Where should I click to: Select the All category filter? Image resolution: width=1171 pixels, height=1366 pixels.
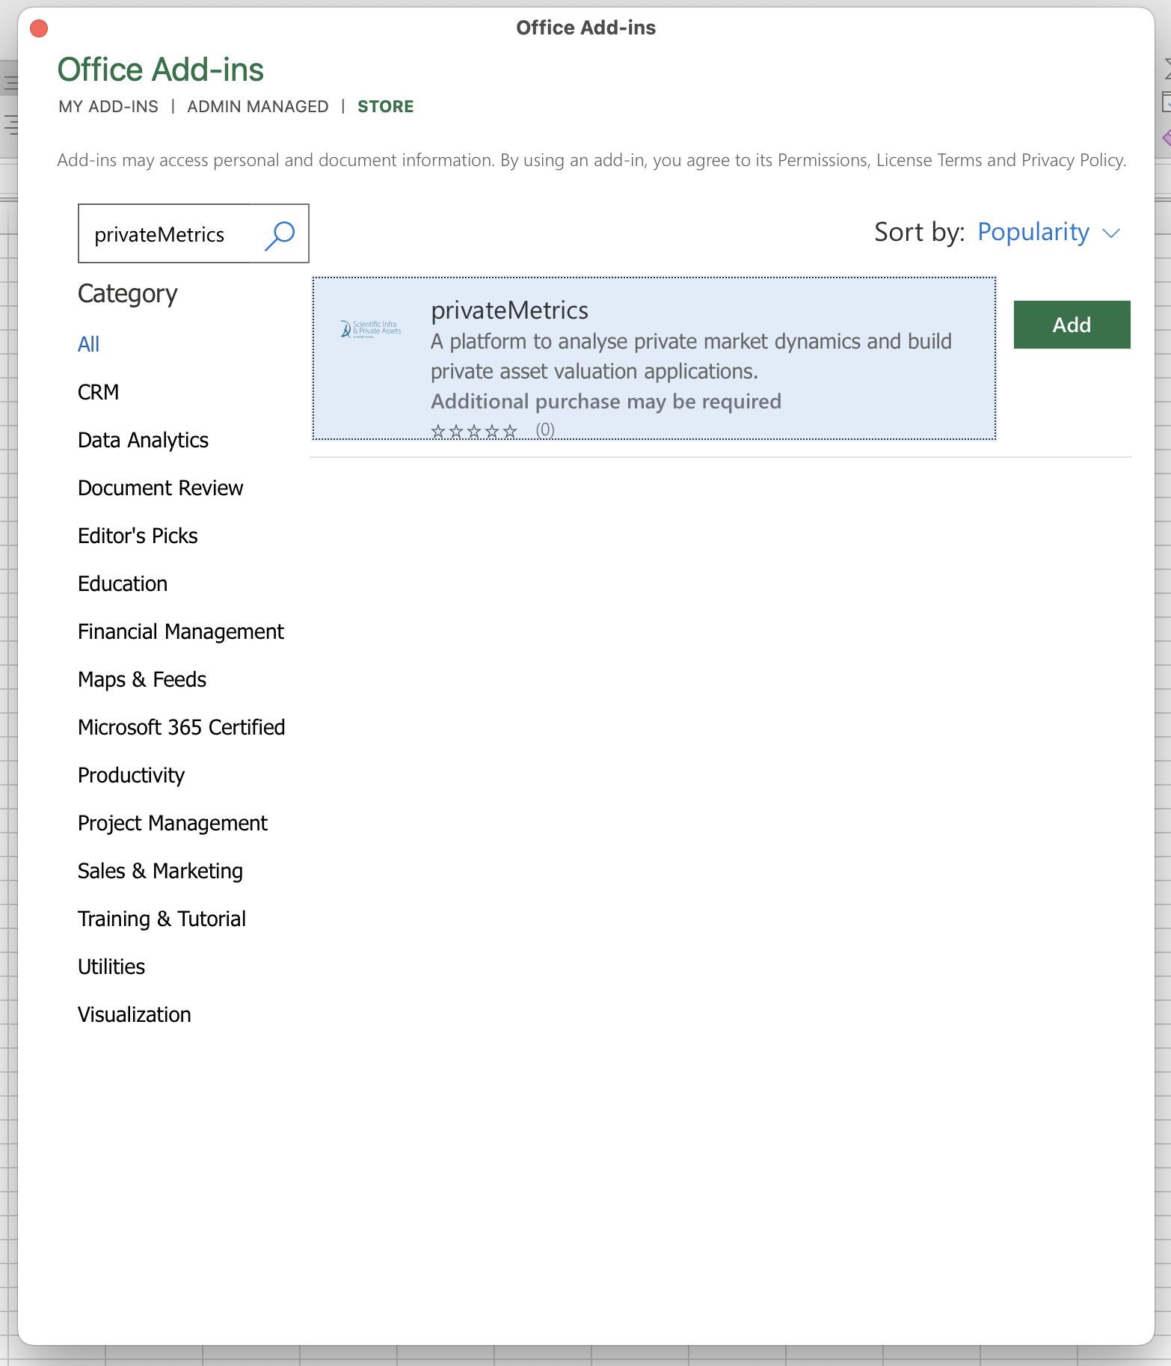(x=88, y=344)
